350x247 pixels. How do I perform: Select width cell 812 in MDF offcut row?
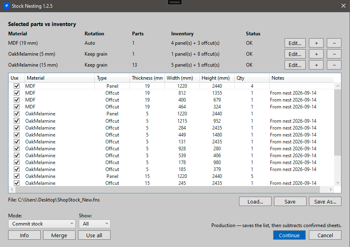click(x=182, y=93)
